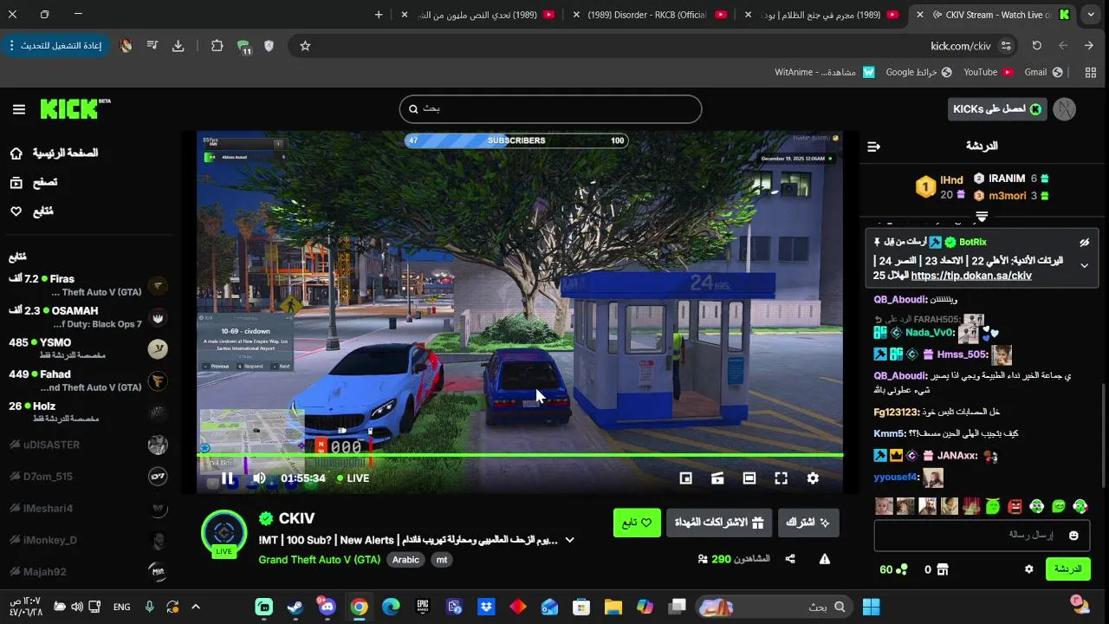Open followed channel Holz

[x=88, y=412]
